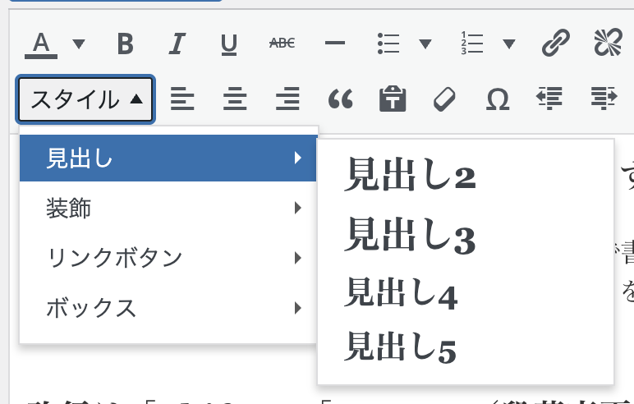This screenshot has width=634, height=404.
Task: Clear formatting with the eraser icon
Action: pyautogui.click(x=444, y=99)
